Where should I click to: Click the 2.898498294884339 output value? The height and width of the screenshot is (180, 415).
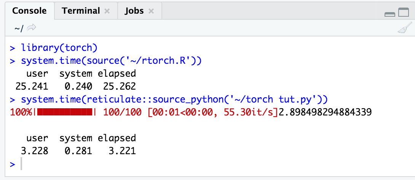point(325,112)
